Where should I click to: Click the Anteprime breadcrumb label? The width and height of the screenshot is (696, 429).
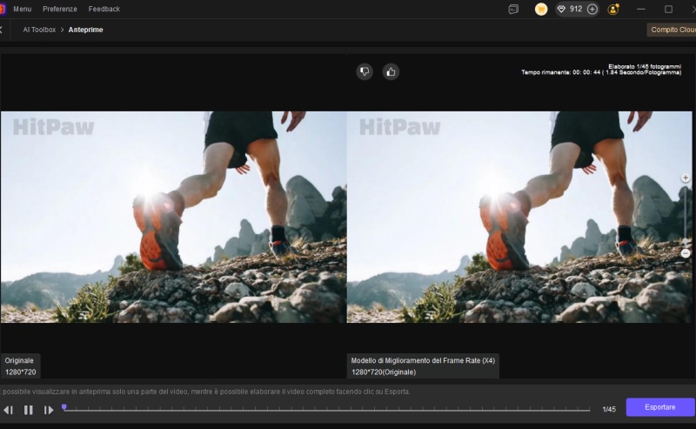[85, 30]
